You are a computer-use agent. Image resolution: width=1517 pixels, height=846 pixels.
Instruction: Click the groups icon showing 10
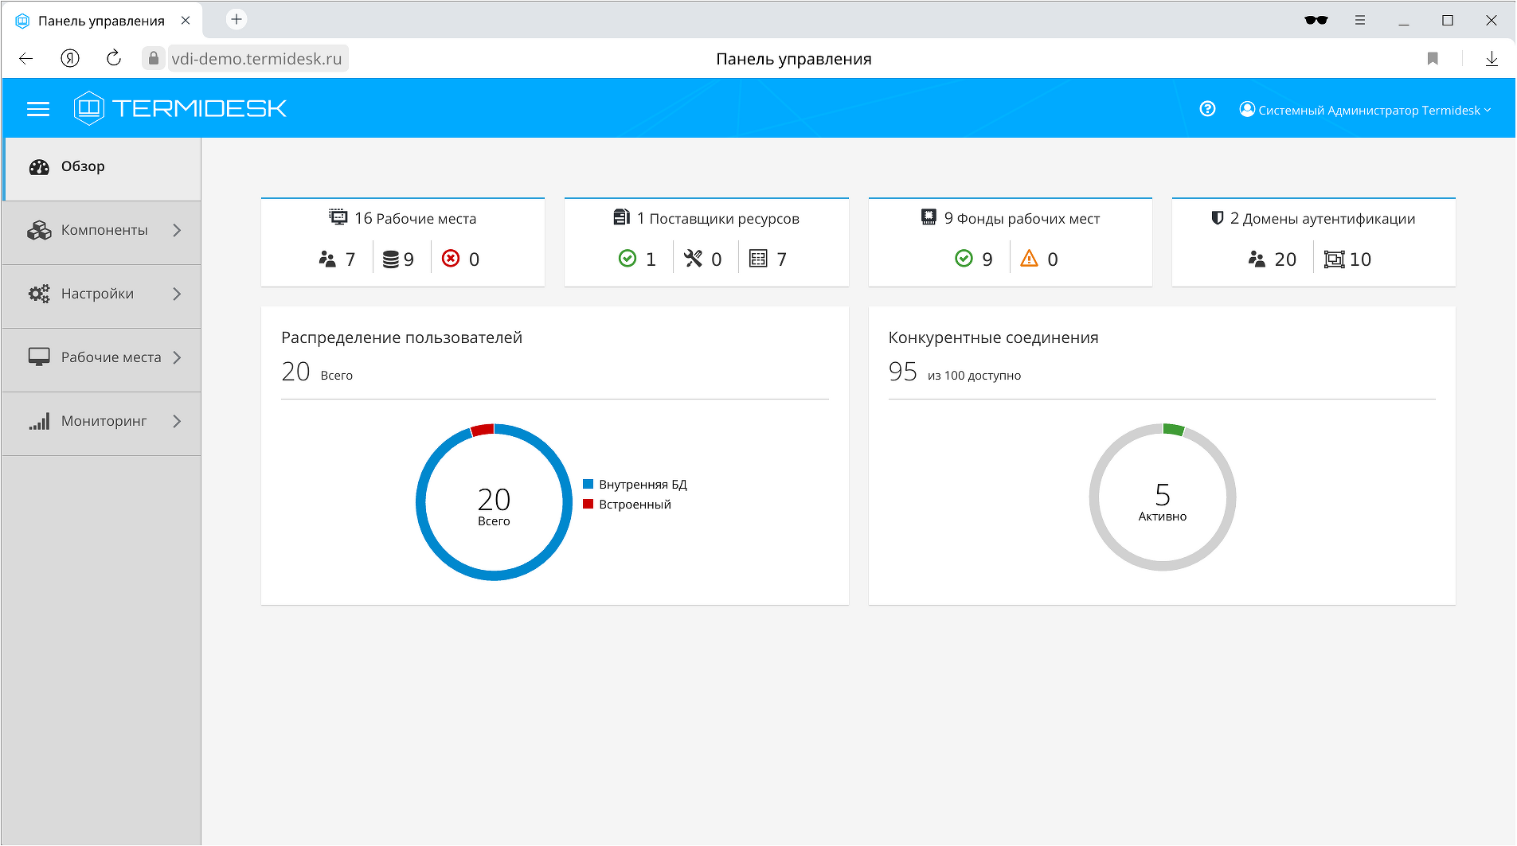pos(1333,259)
